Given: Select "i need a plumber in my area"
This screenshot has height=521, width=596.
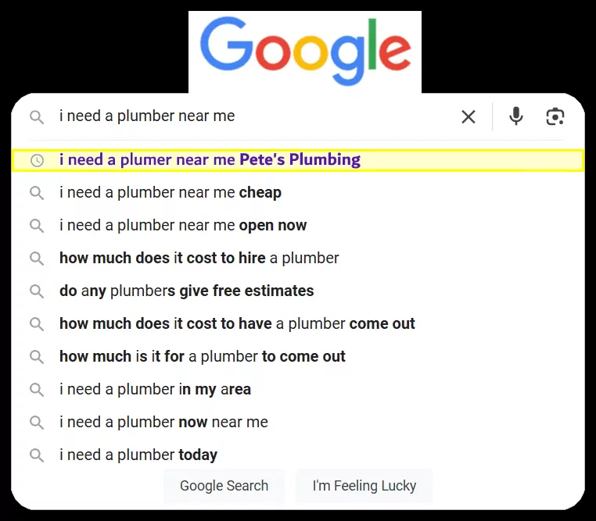Looking at the screenshot, I should pyautogui.click(x=155, y=390).
